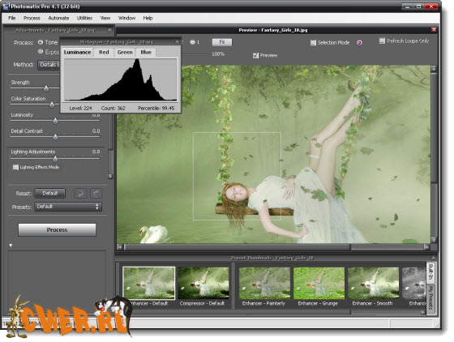Close the Preview window
The height and width of the screenshot is (342, 454).
point(434,30)
